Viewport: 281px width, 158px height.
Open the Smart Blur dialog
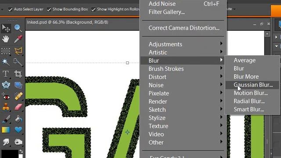[252, 109]
